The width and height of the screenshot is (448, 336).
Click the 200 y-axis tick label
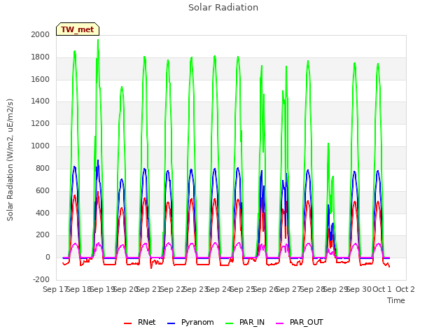coord(43,235)
